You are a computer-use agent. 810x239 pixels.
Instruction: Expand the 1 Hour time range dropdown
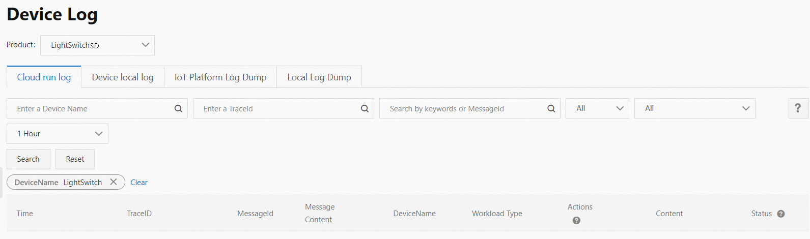pyautogui.click(x=58, y=134)
